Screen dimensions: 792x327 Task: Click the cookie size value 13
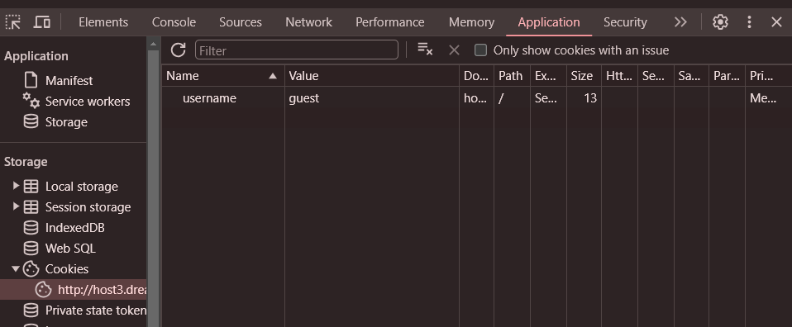click(x=584, y=98)
